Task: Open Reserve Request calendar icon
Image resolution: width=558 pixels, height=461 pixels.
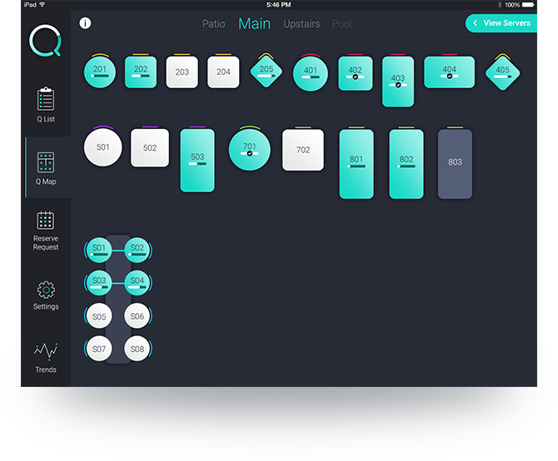Action: tap(46, 221)
